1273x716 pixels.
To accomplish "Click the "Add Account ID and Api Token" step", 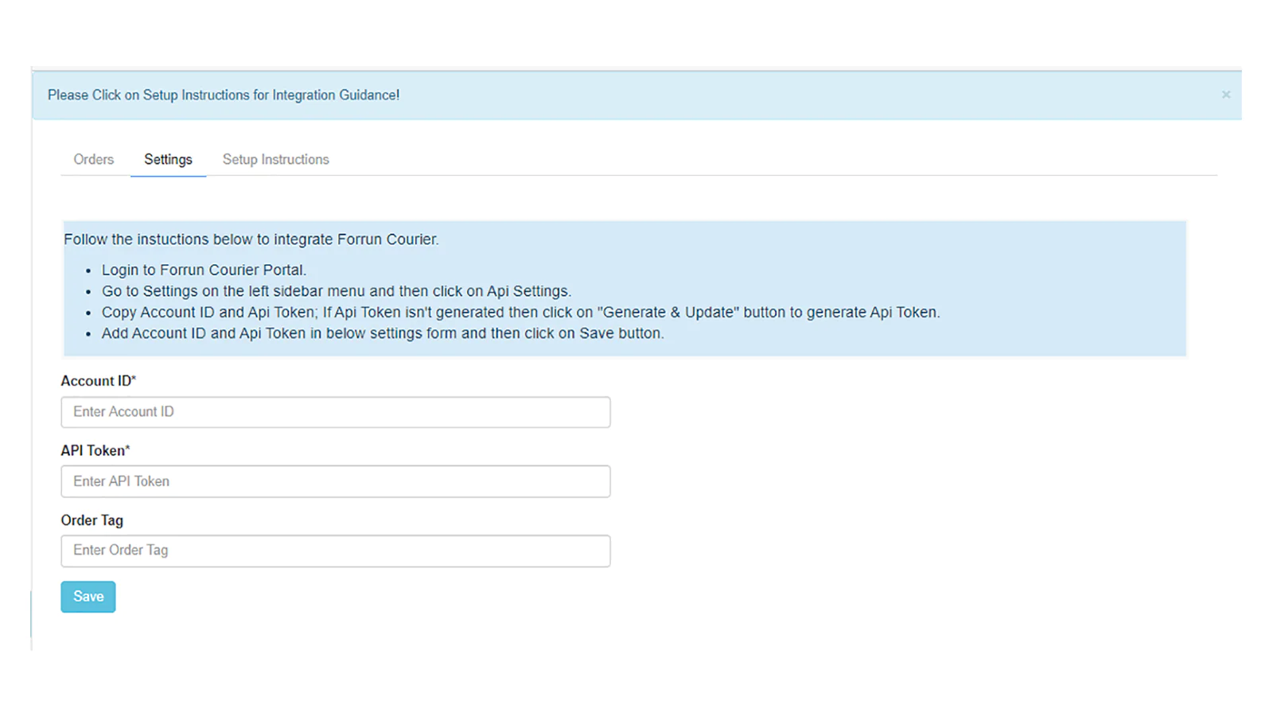I will [382, 333].
